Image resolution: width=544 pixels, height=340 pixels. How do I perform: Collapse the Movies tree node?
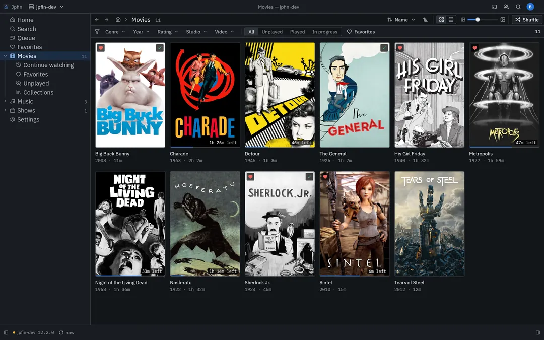[5, 56]
